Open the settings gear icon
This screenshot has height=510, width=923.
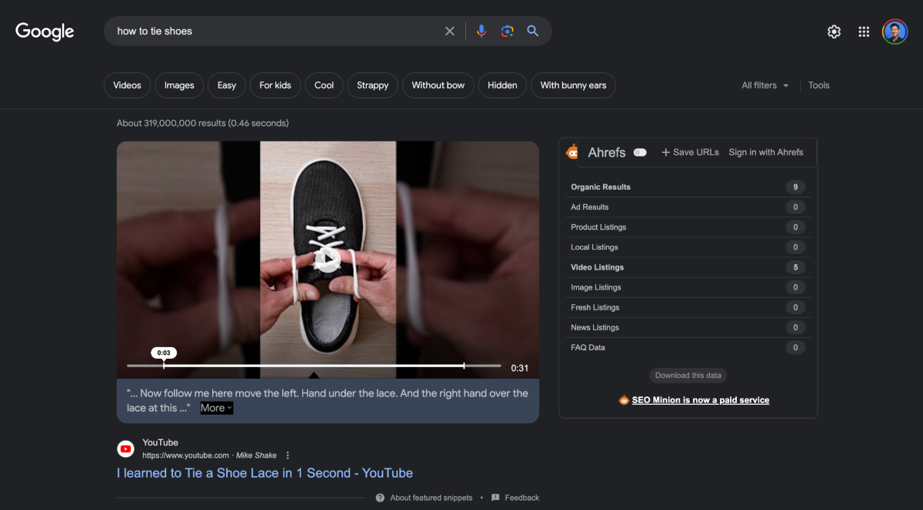834,31
